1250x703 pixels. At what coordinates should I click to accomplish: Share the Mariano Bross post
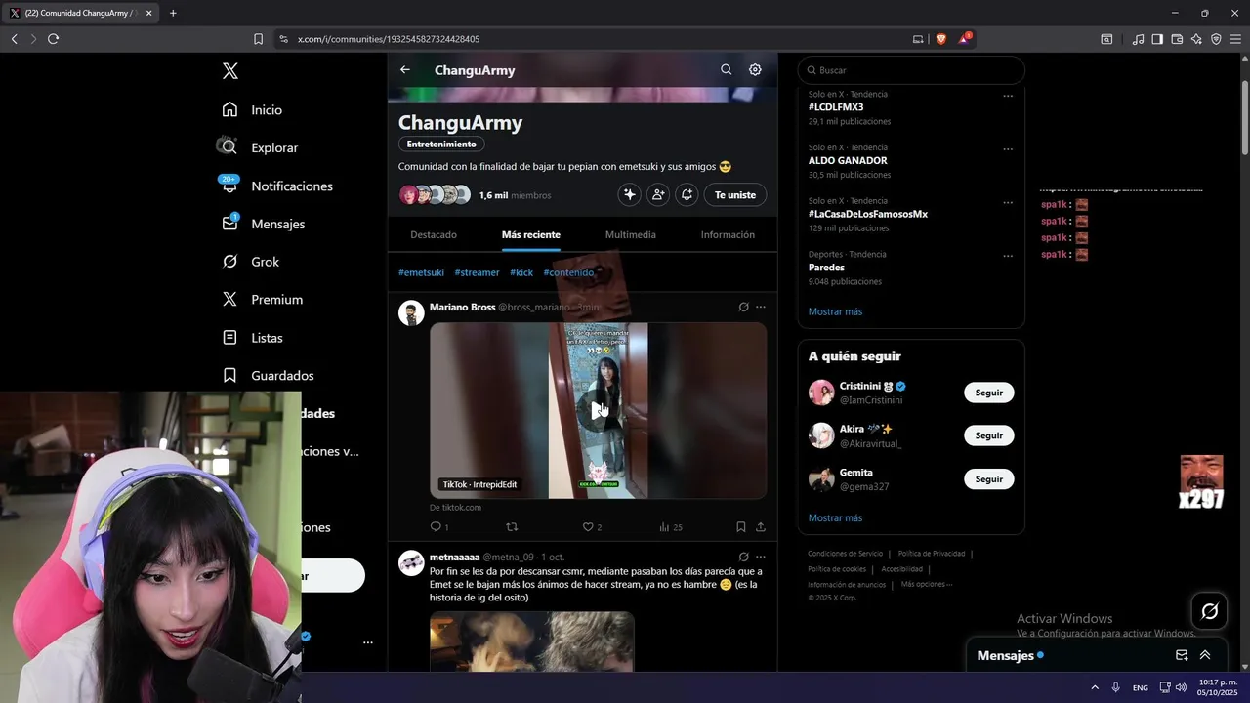[761, 527]
